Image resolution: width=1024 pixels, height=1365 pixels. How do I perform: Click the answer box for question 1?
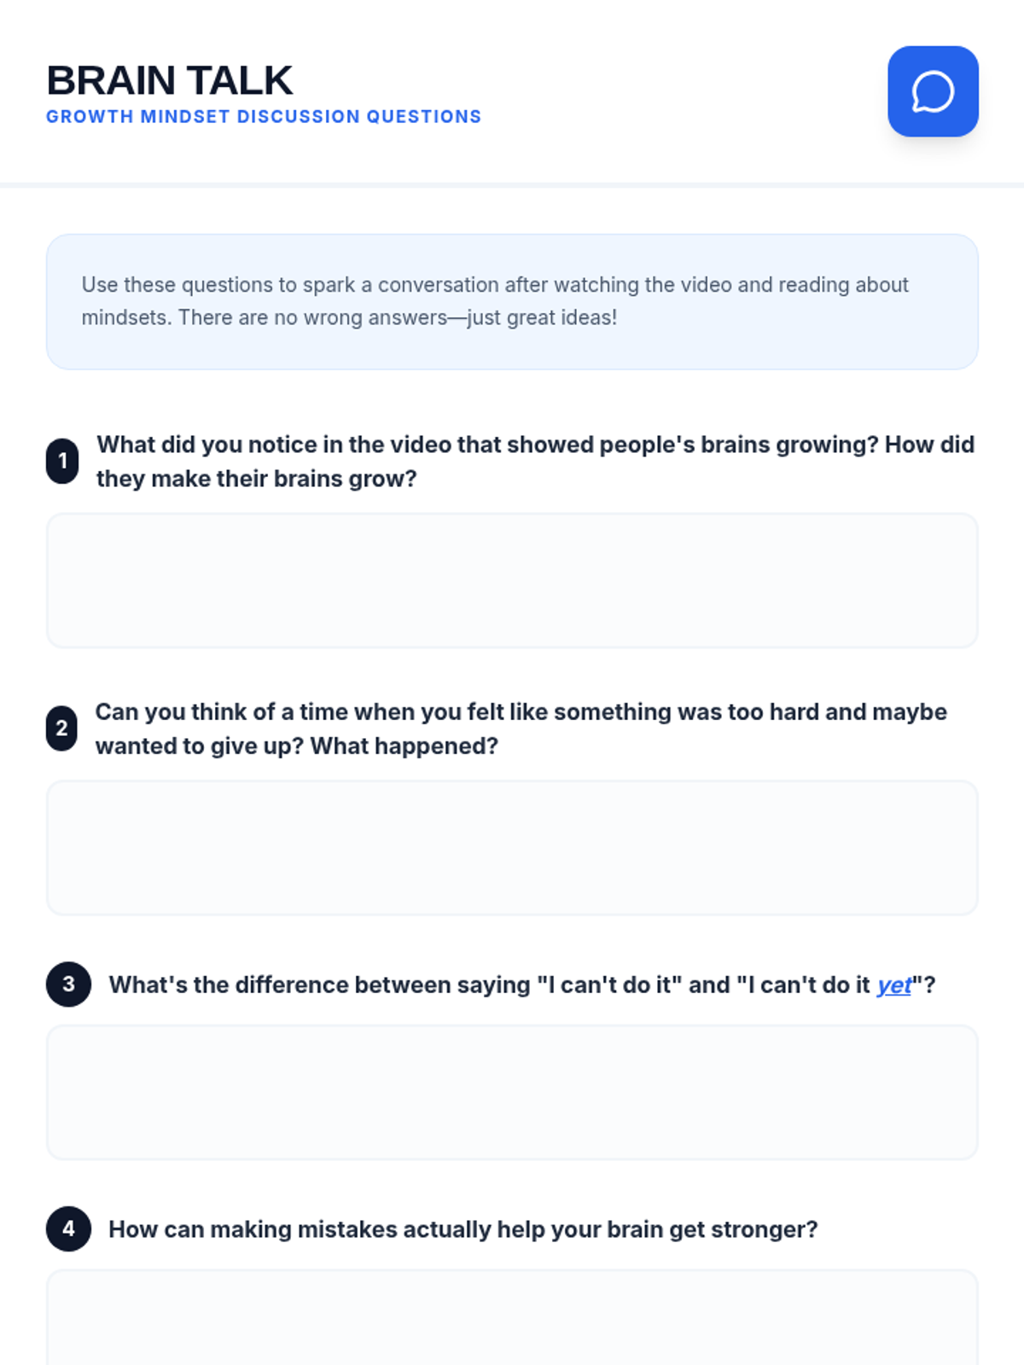pyautogui.click(x=512, y=580)
